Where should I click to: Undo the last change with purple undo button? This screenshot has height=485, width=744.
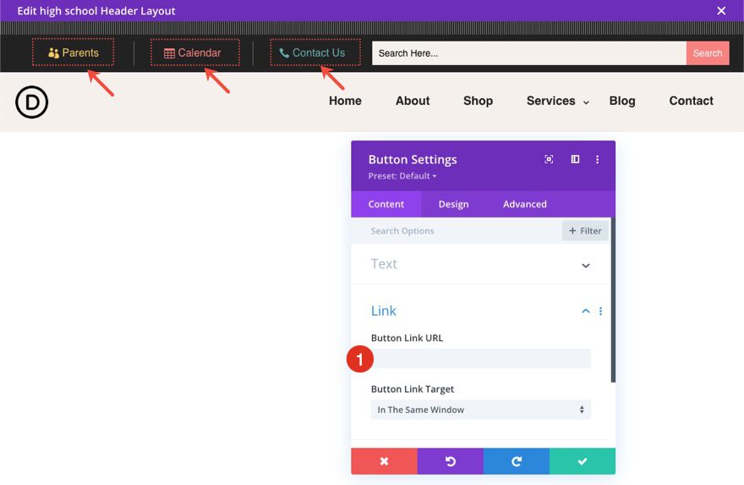point(450,461)
